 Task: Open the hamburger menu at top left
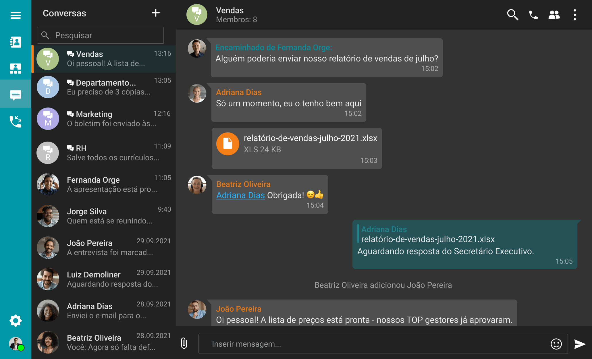[x=15, y=15]
